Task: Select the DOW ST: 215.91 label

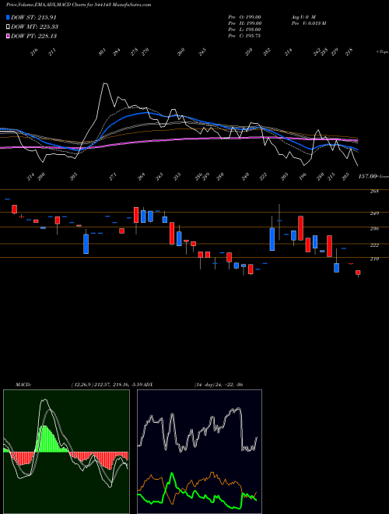Action: point(33,17)
